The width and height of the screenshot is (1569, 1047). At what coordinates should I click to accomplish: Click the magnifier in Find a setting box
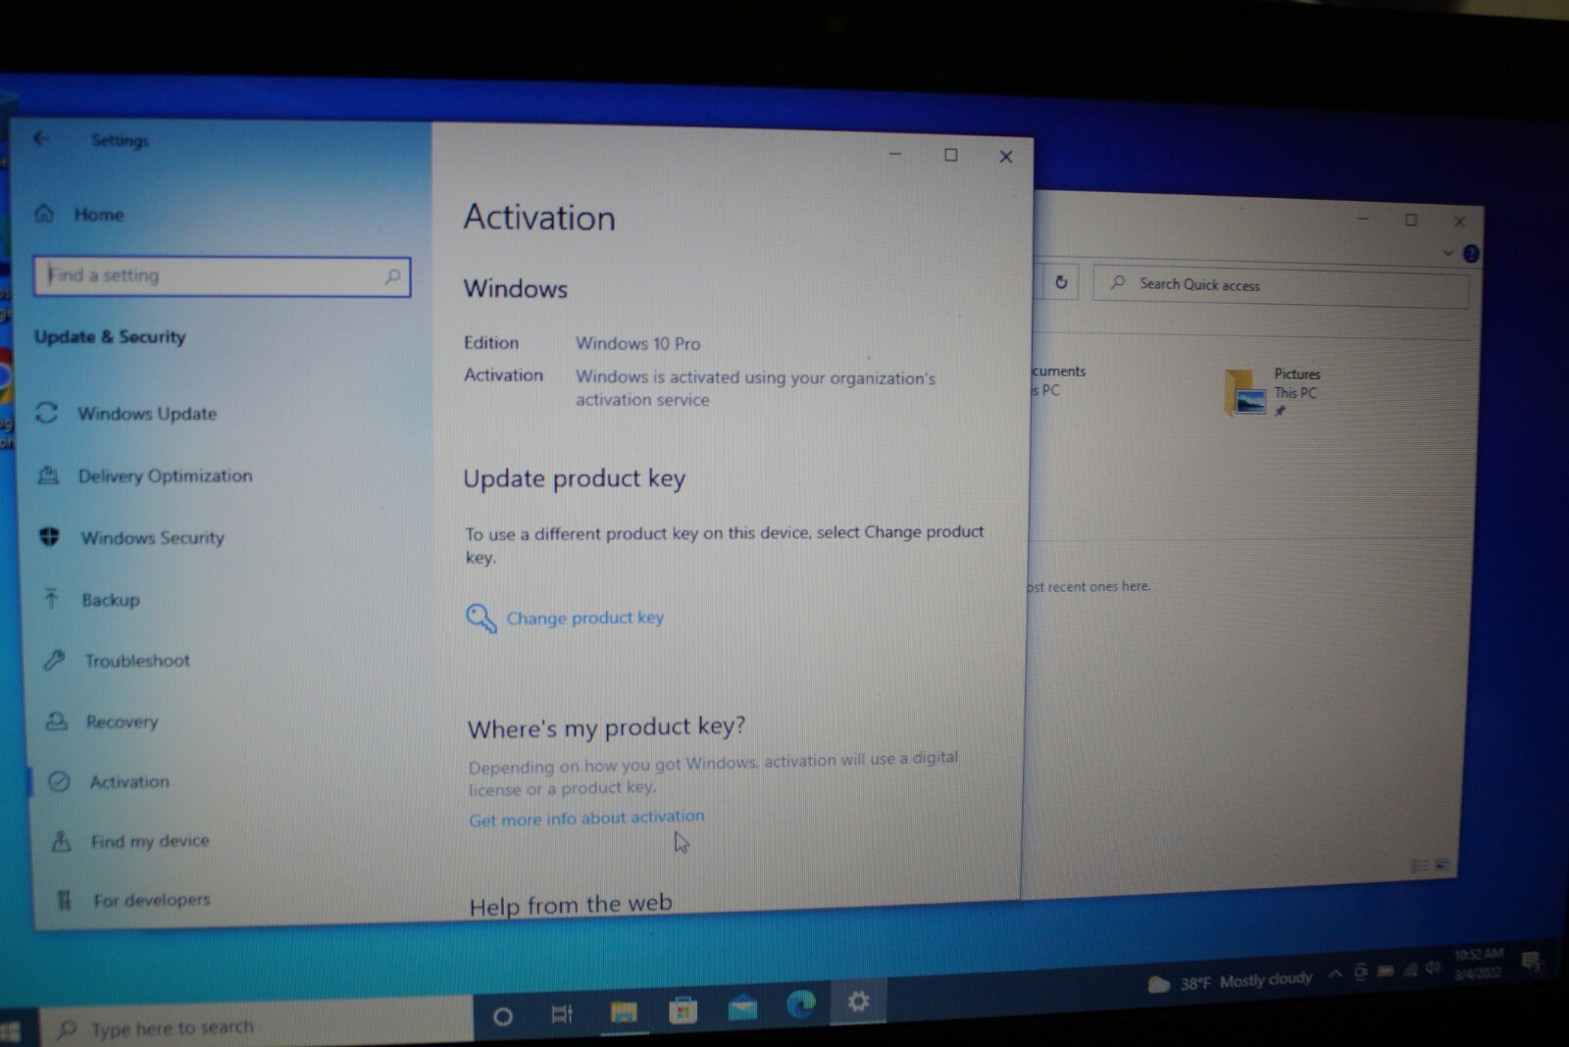pyautogui.click(x=392, y=276)
